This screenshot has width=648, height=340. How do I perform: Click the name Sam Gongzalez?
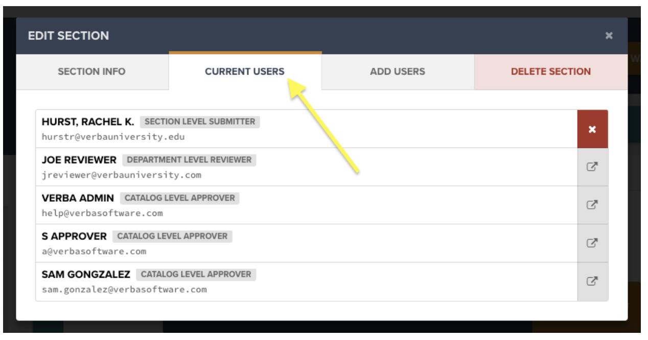[x=86, y=275]
